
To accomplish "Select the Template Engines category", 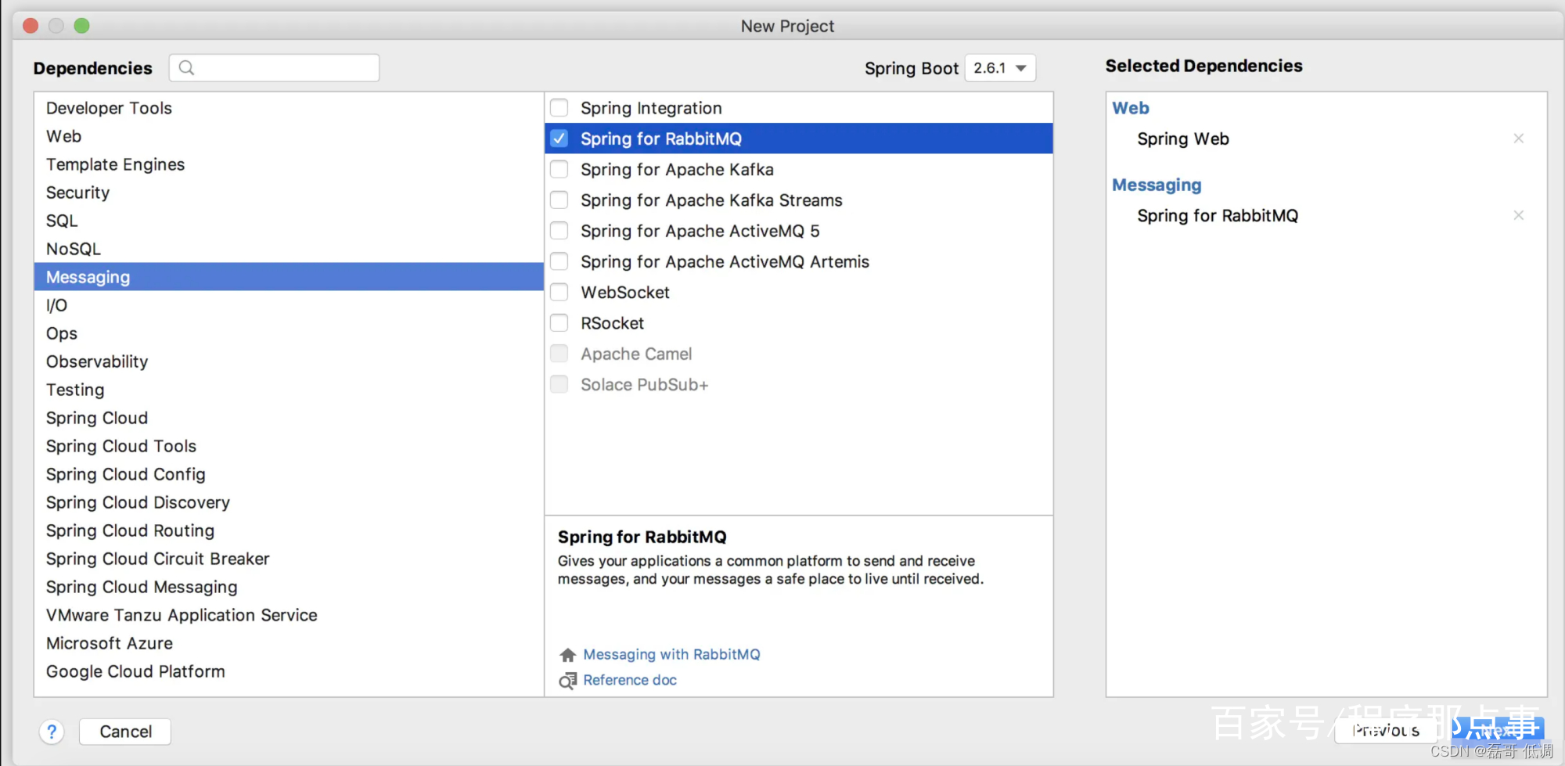I will click(289, 164).
